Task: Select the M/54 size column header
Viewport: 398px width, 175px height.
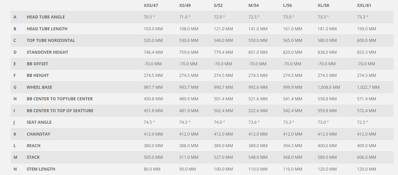Action: click(254, 5)
